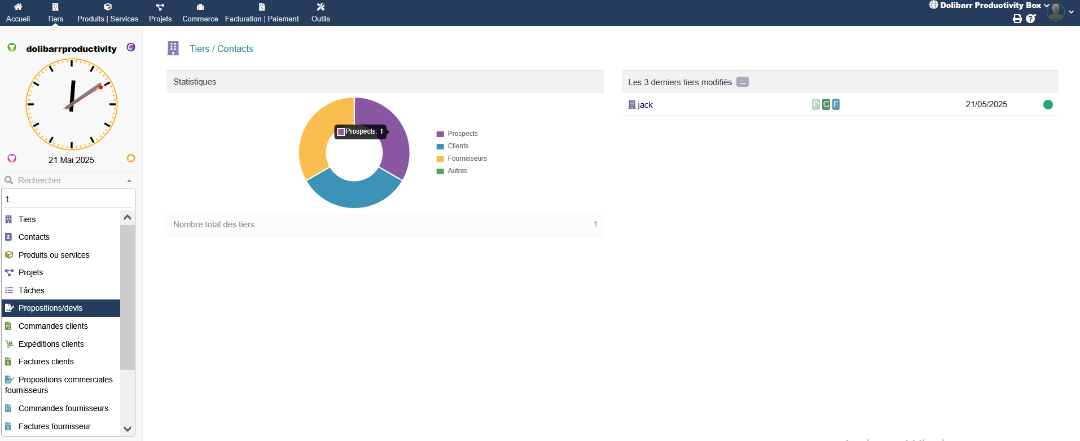Click the Accueil home icon
1080x441 pixels.
[x=18, y=7]
